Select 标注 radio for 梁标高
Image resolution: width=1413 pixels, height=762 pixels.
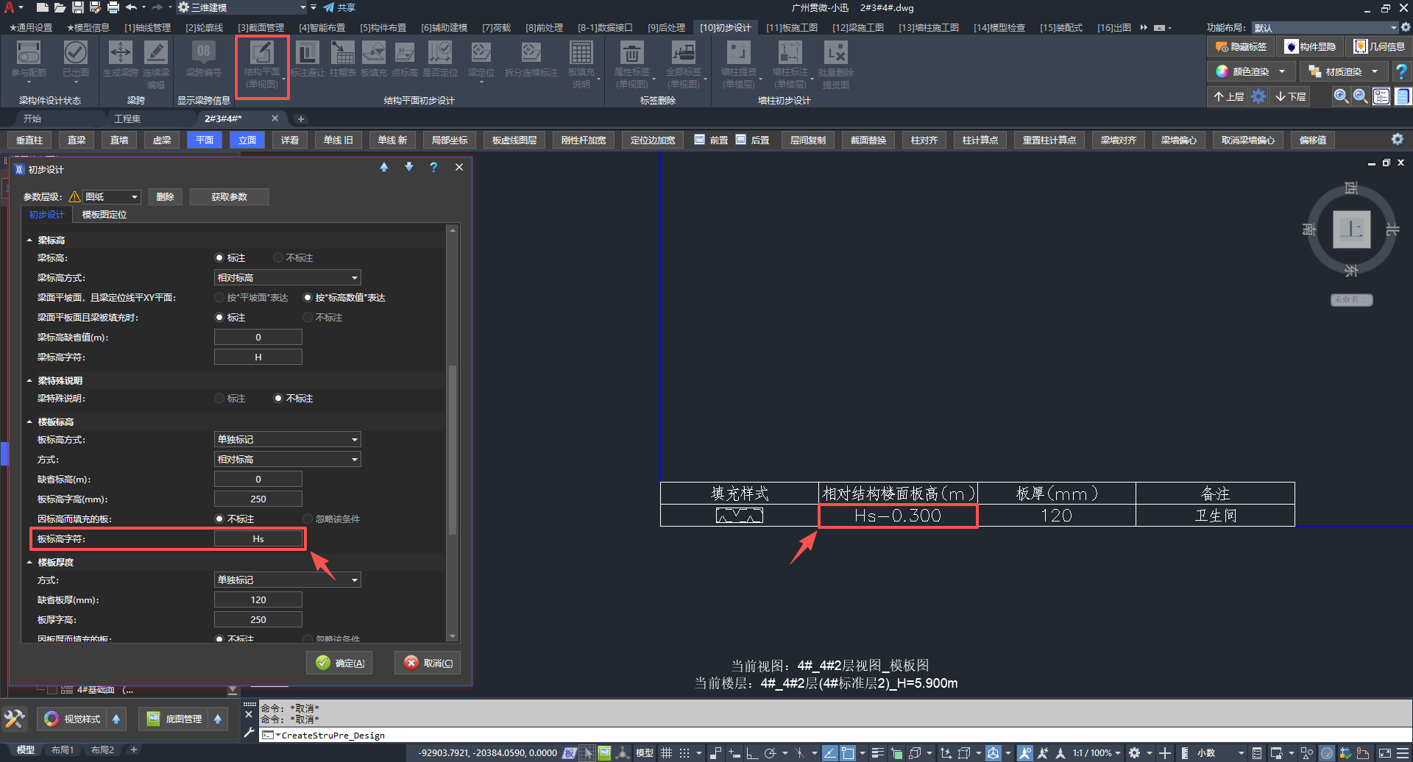(x=219, y=258)
